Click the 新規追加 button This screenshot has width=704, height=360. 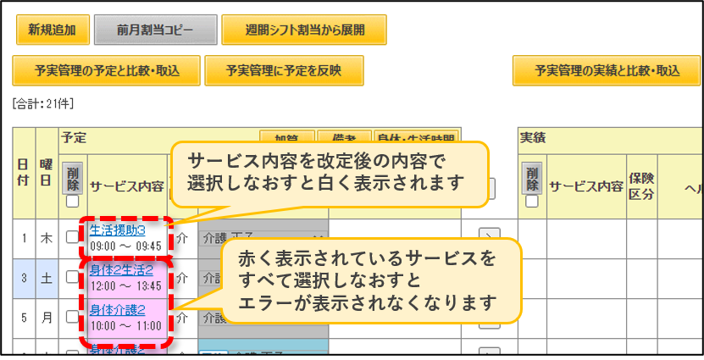(x=53, y=30)
